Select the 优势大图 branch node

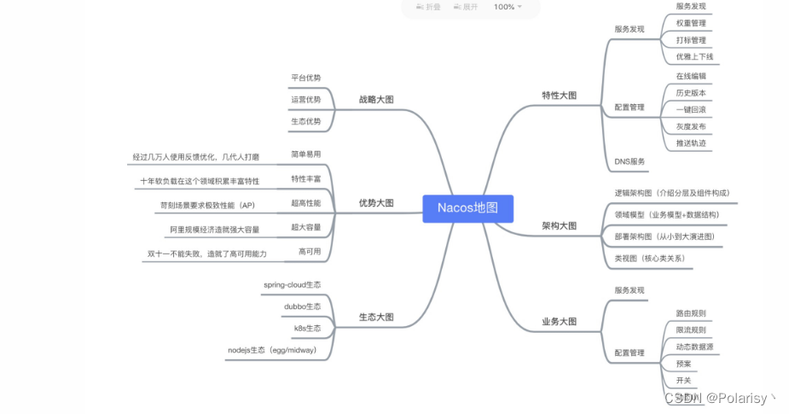(376, 203)
